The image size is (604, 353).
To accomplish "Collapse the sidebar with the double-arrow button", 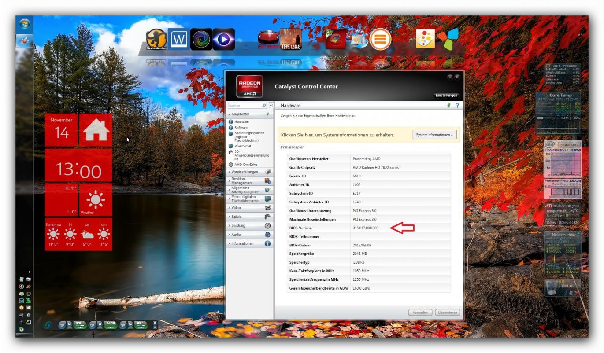I will [271, 106].
